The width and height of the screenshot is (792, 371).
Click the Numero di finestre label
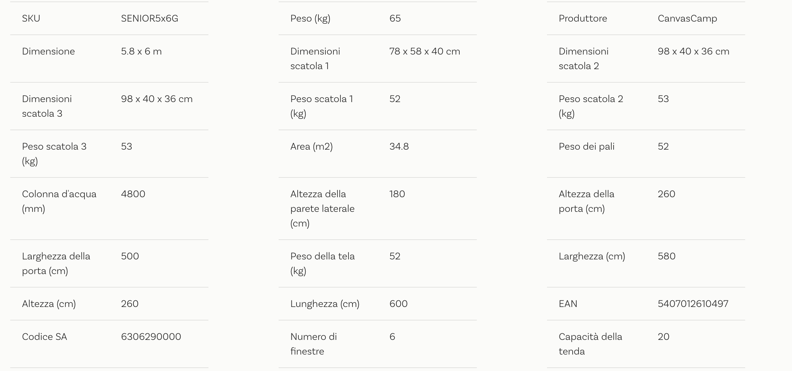coord(314,344)
